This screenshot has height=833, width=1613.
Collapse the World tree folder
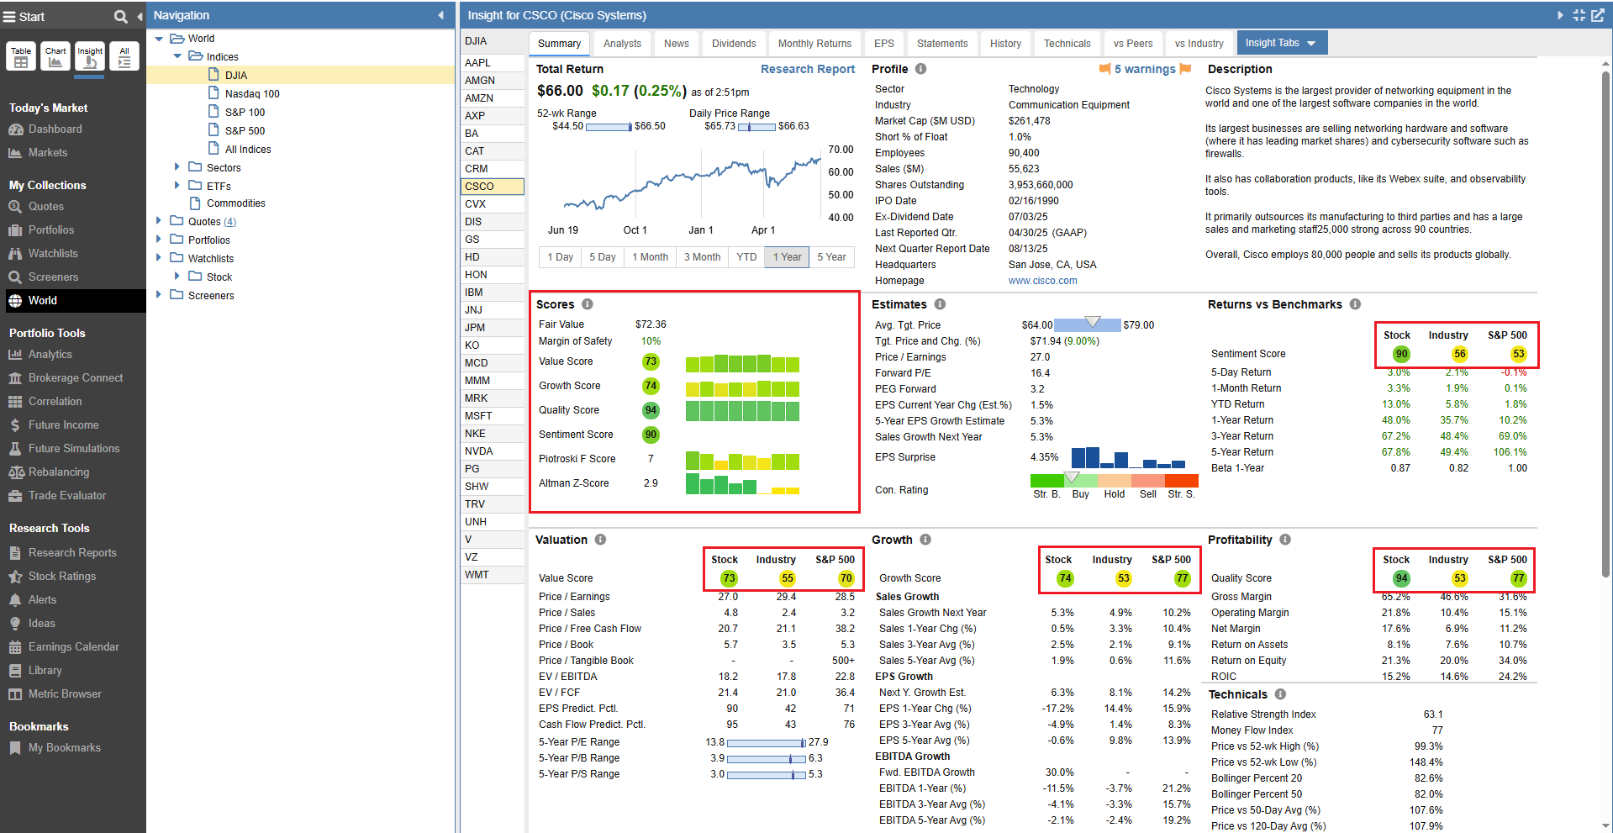tap(159, 39)
